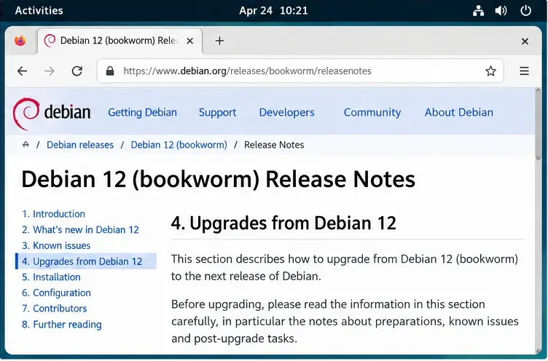
Task: Open the Community menu item
Action: point(372,112)
